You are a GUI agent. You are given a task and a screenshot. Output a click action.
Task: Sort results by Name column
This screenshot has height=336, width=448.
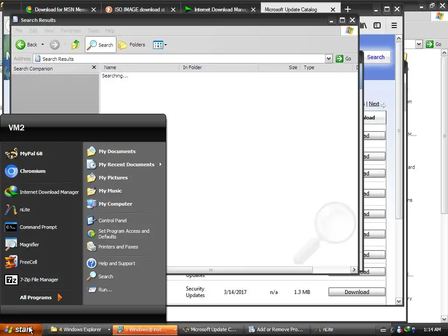pos(140,68)
